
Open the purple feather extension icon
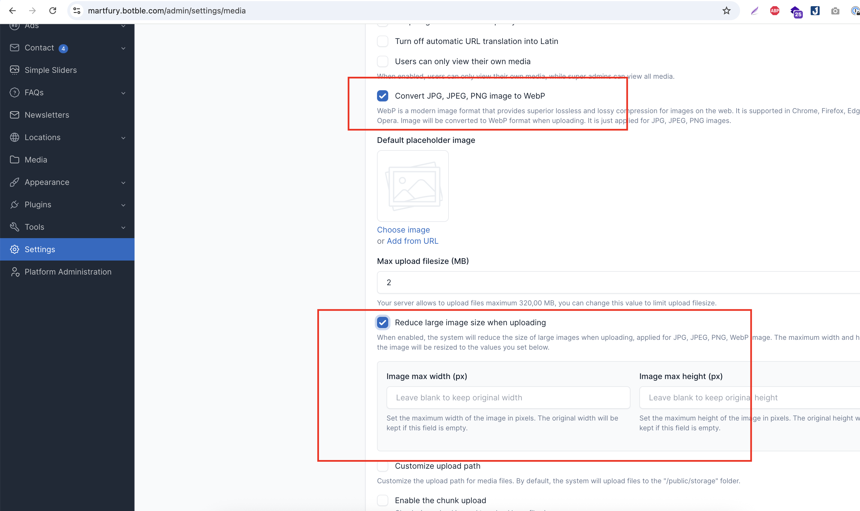click(754, 11)
